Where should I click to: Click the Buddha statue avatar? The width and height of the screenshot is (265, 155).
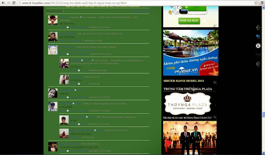tap(53, 50)
